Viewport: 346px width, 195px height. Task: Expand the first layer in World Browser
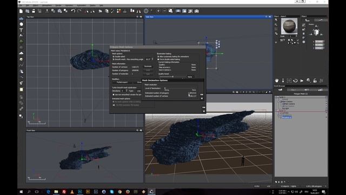[x=276, y=97]
